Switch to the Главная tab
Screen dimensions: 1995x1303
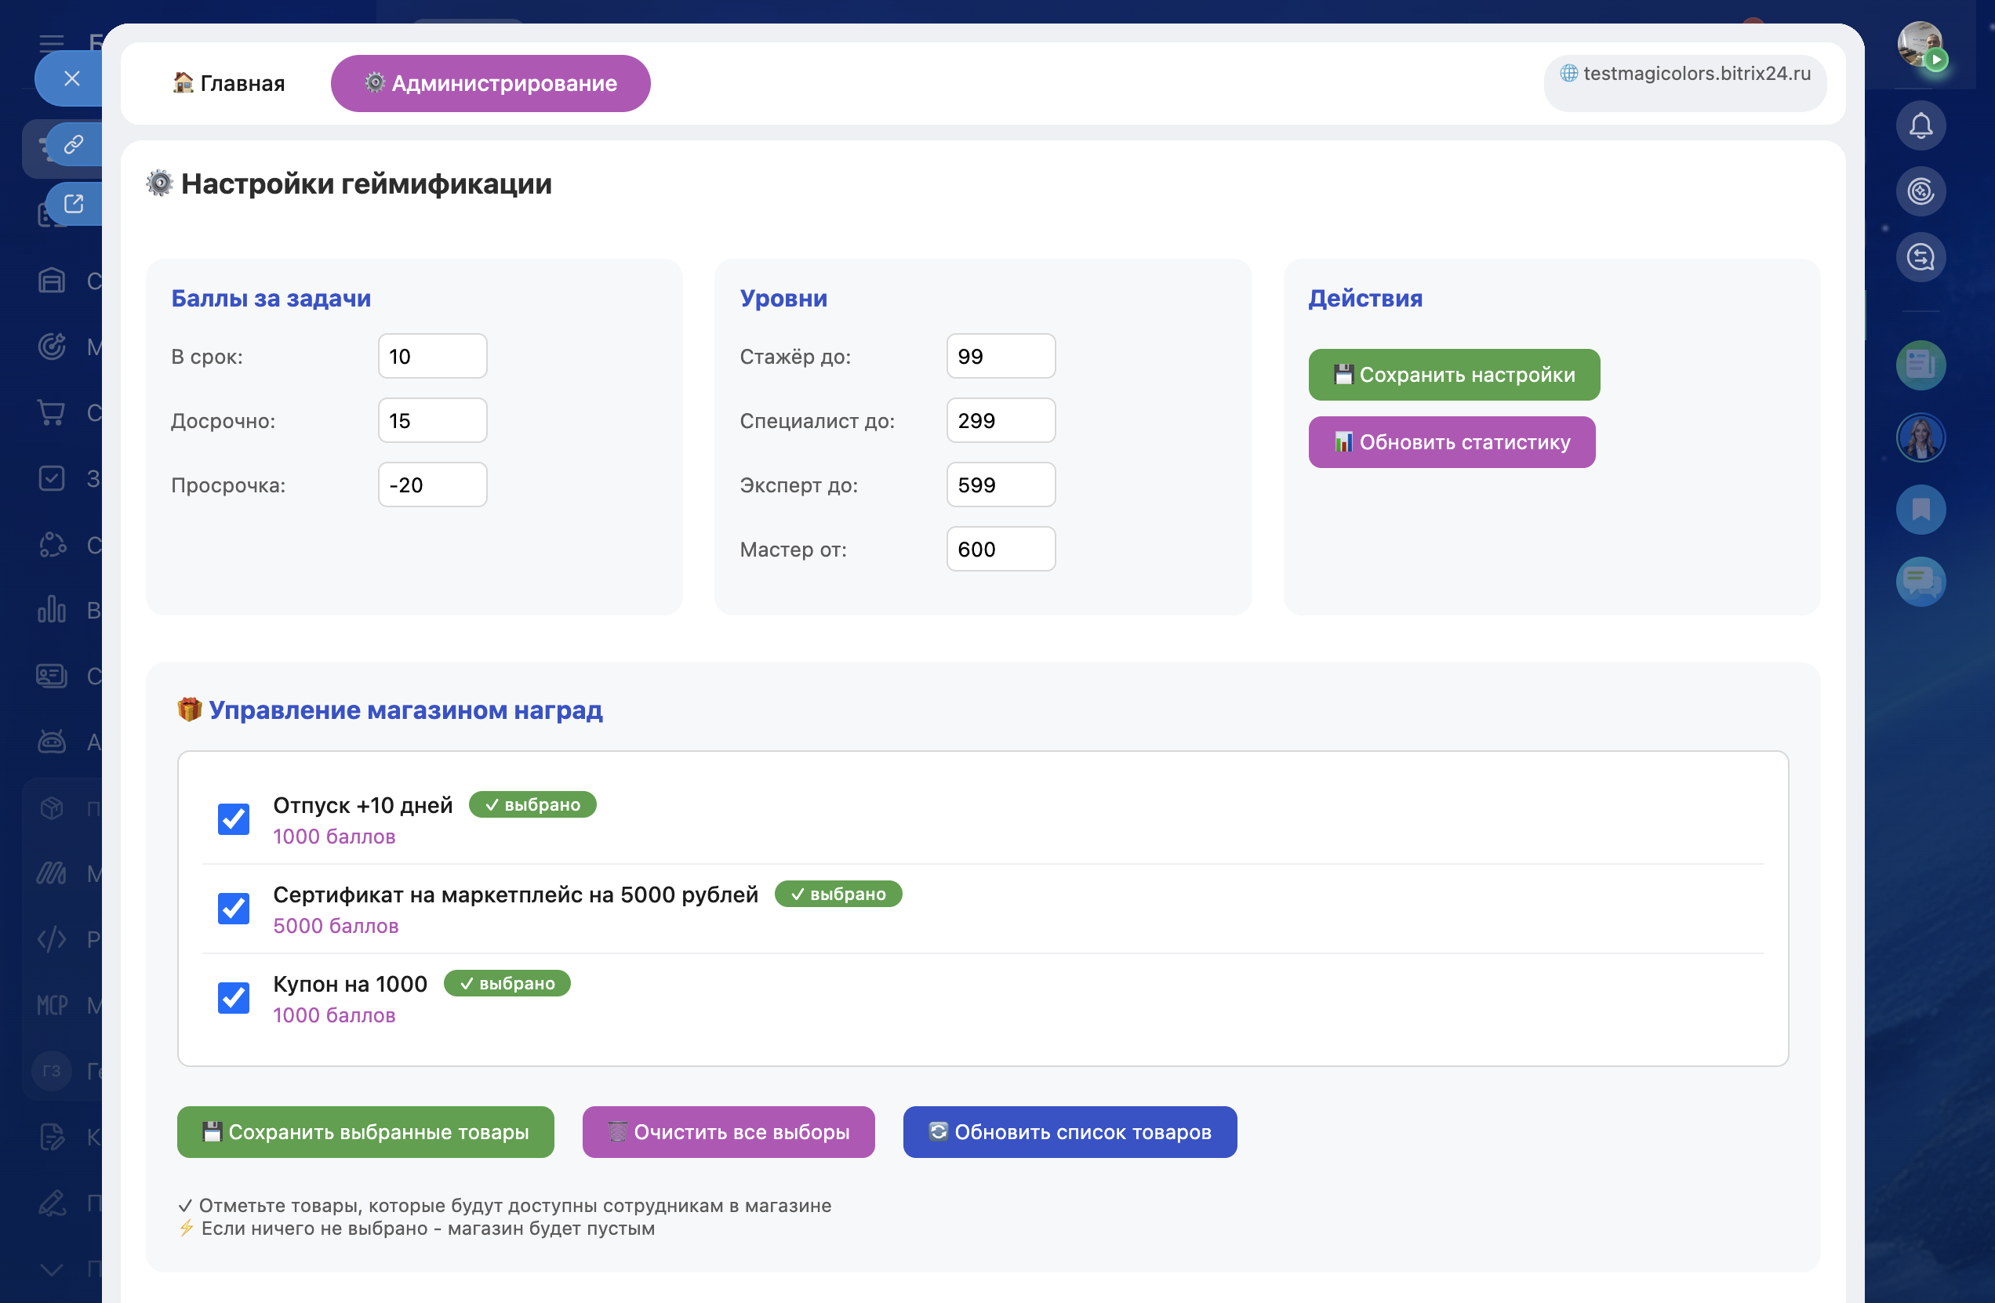pyautogui.click(x=229, y=83)
